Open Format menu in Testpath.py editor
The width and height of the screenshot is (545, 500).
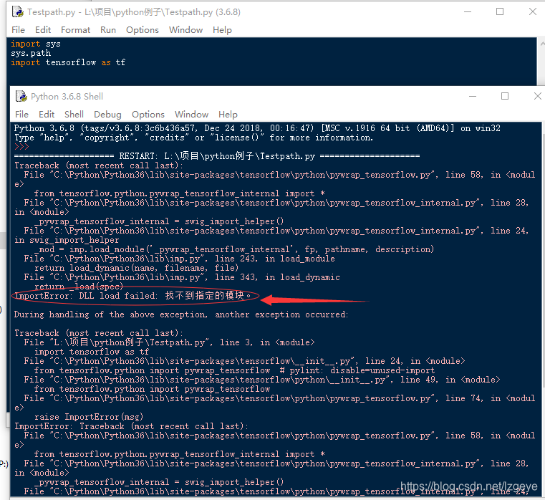pyautogui.click(x=75, y=30)
